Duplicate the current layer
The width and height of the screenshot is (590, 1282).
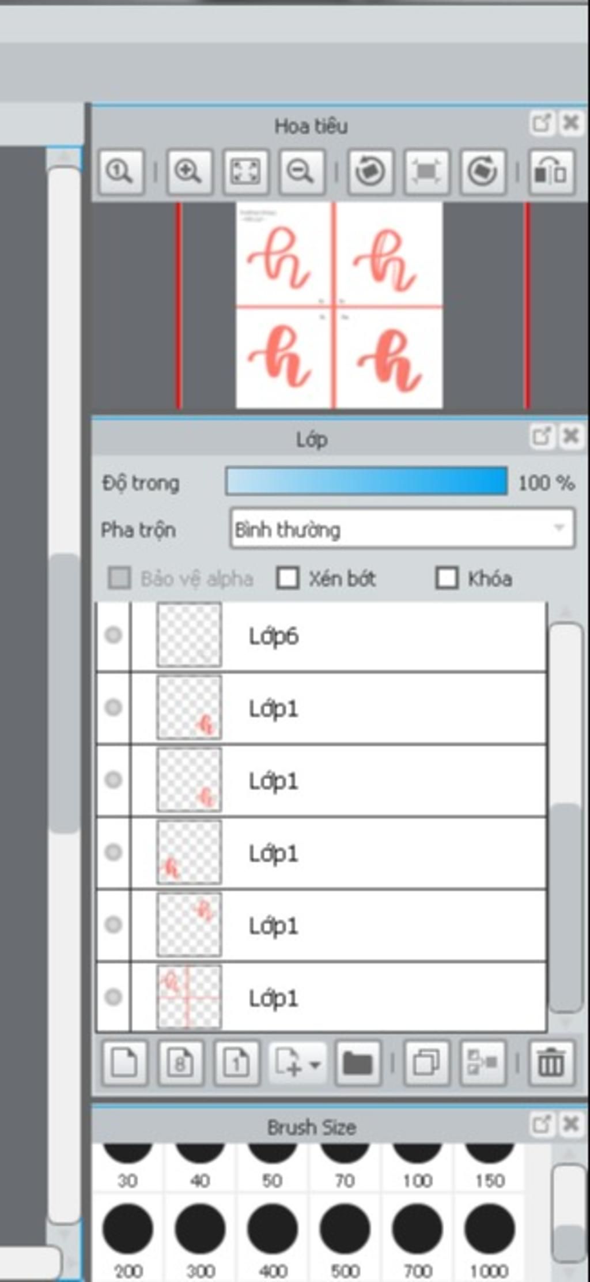426,1062
